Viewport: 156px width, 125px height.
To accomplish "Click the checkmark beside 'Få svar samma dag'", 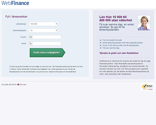I will click(x=100, y=48).
